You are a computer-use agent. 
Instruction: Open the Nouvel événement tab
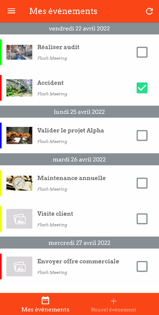coord(113,304)
